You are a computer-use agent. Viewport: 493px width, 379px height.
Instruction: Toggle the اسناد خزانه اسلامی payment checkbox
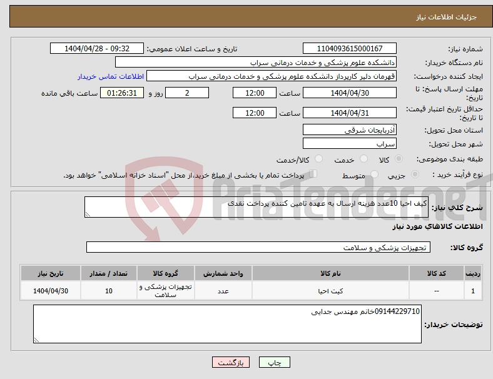313,174
